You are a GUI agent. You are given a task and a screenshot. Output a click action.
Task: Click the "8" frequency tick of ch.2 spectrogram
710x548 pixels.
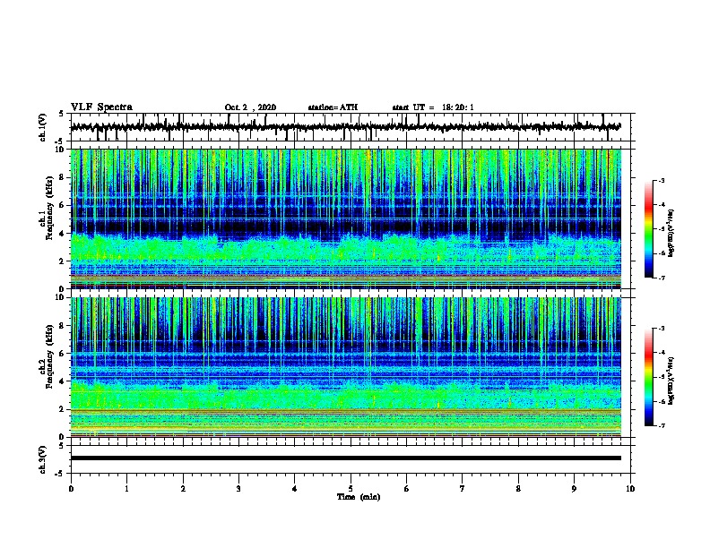coord(62,326)
